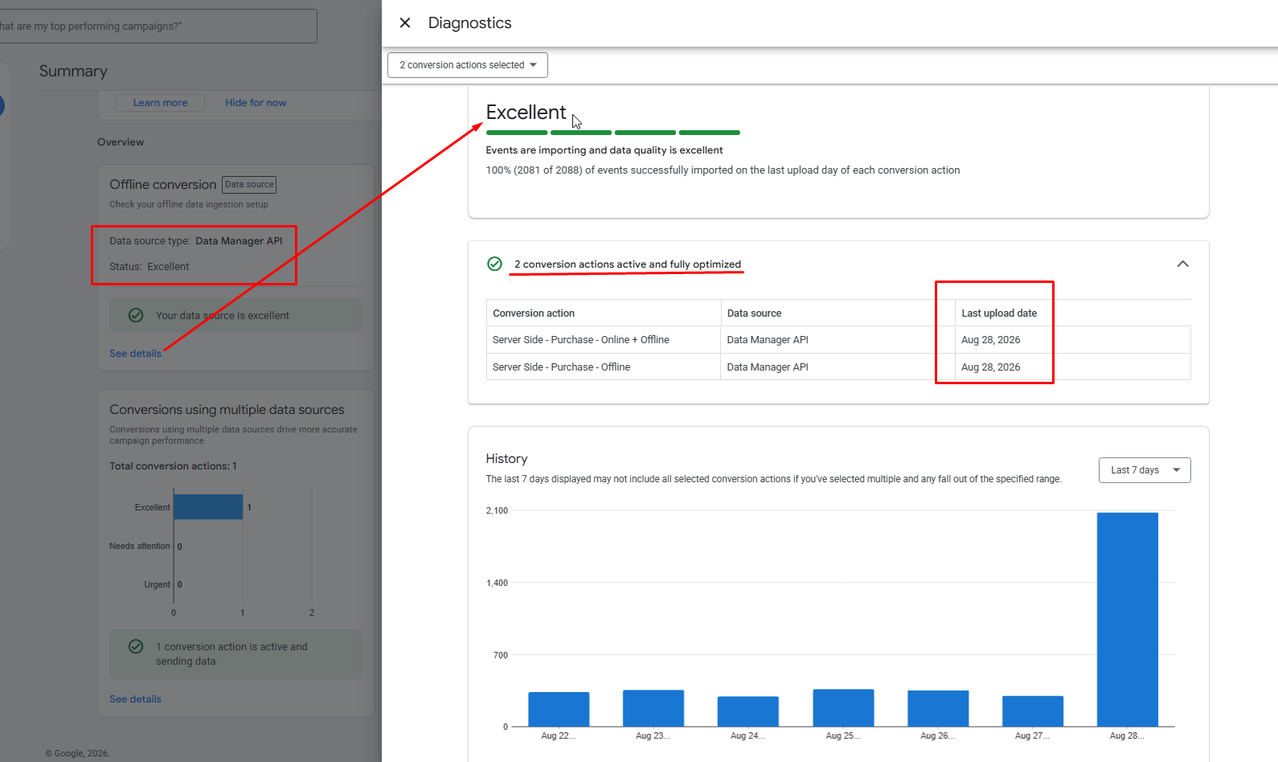Click the Learn more button in Summary
Screen dimensions: 1278x762
(160, 103)
